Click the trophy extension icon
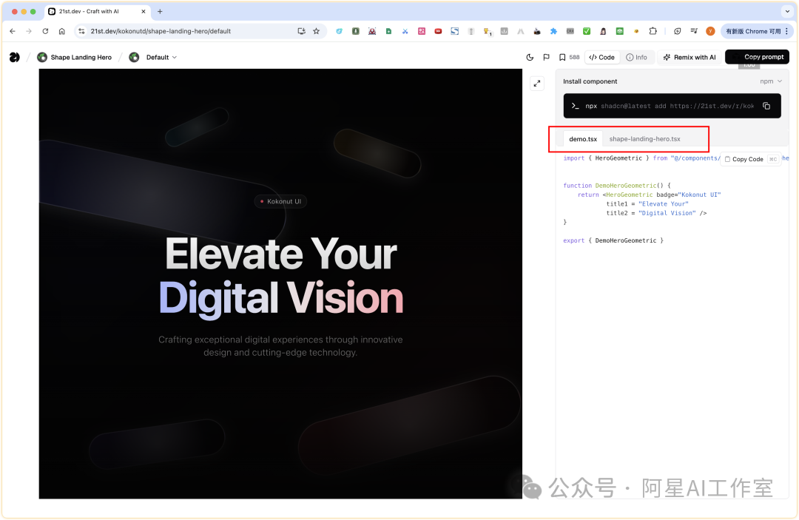This screenshot has width=799, height=520. click(488, 32)
